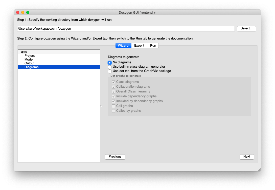Minimize window with the yellow button
This screenshot has width=275, height=190.
click(23, 12)
